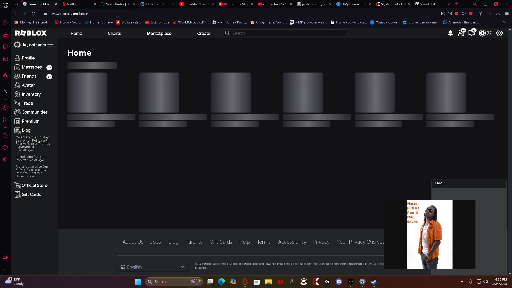This screenshot has width=512, height=288.
Task: Click the Discord icon in the taskbar
Action: 339,282
